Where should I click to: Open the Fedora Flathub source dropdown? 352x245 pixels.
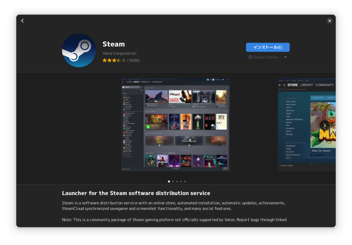267,57
